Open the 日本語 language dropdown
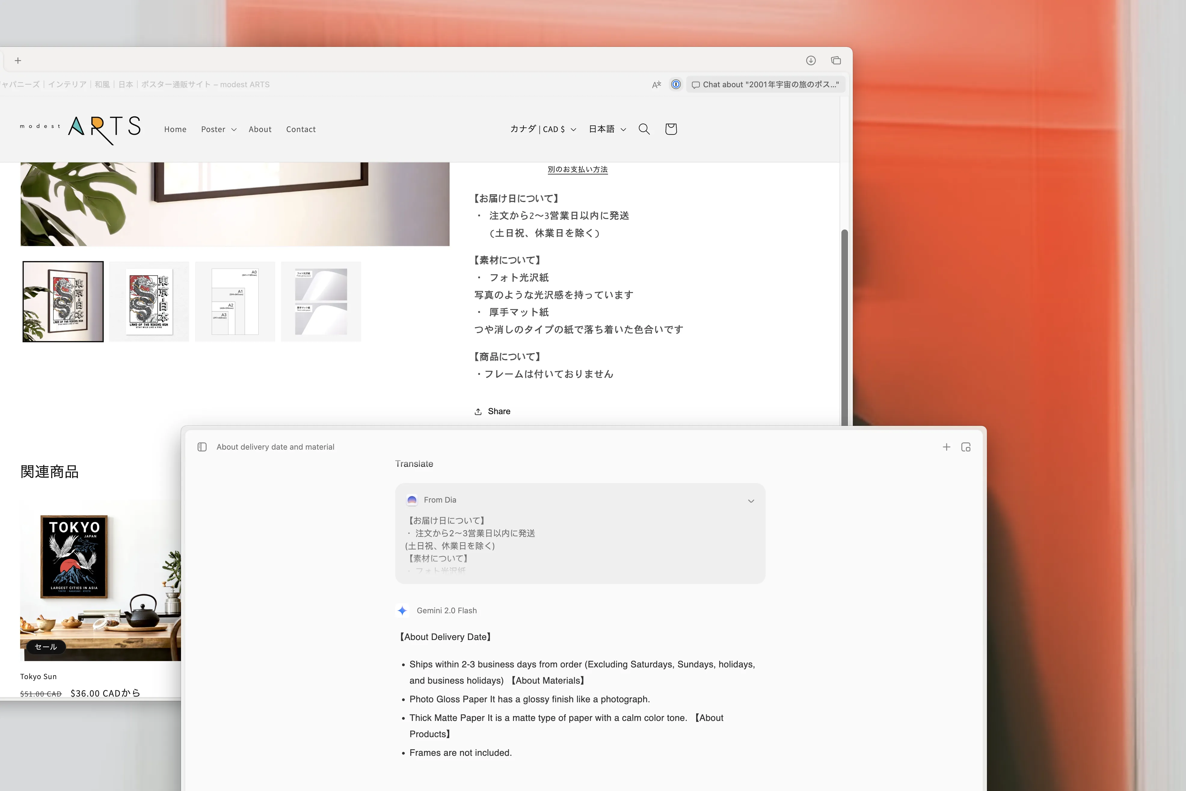 [607, 129]
